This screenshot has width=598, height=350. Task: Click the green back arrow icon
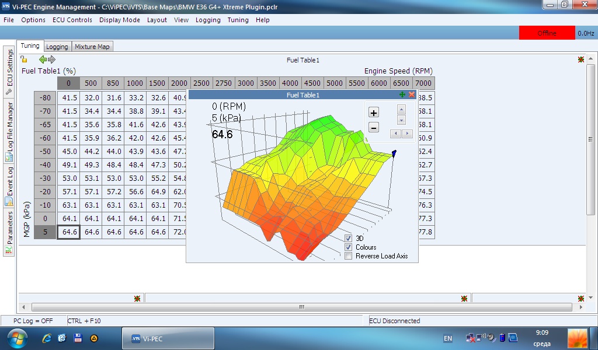[43, 60]
